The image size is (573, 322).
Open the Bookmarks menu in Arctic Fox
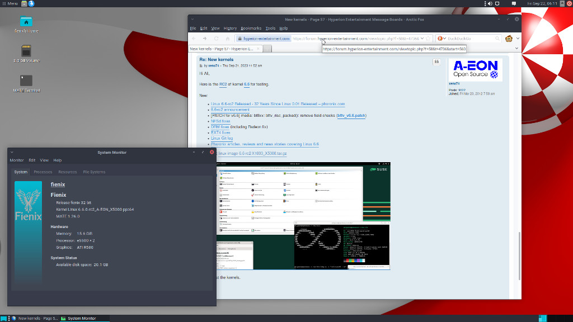[251, 28]
